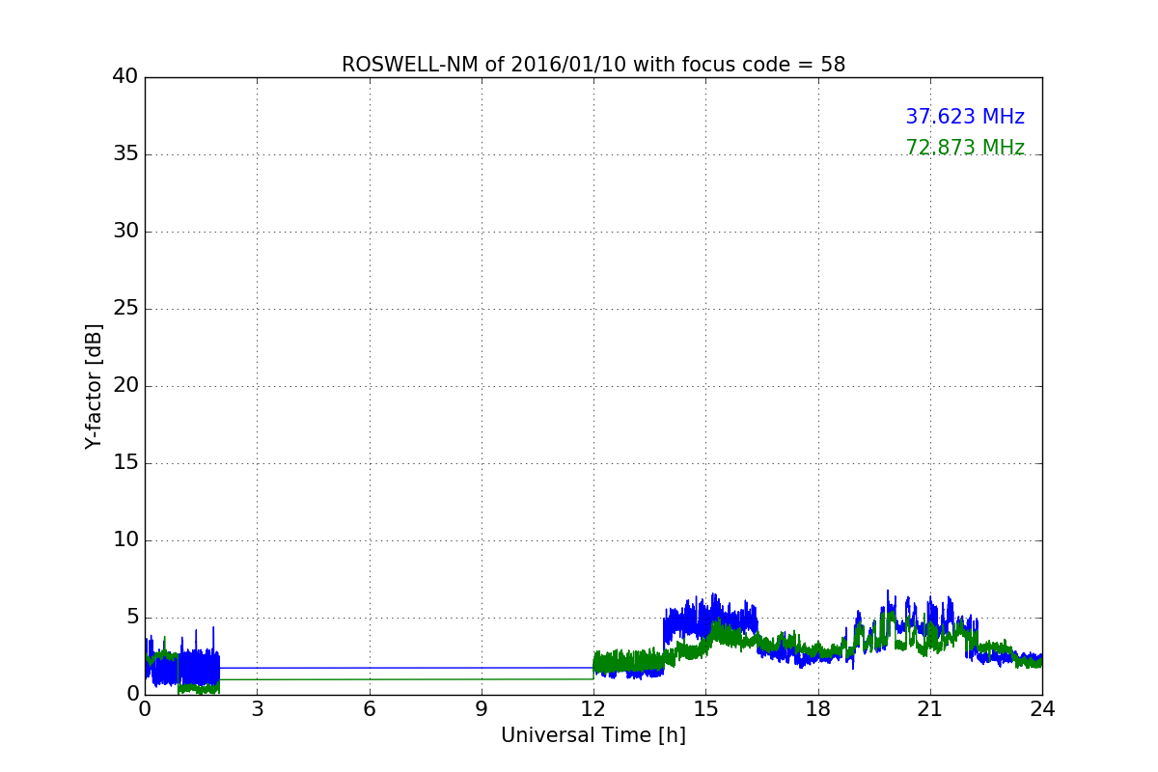Select the blue 37.623 MHz legend label
Screen dimensions: 1158x772
coord(964,117)
